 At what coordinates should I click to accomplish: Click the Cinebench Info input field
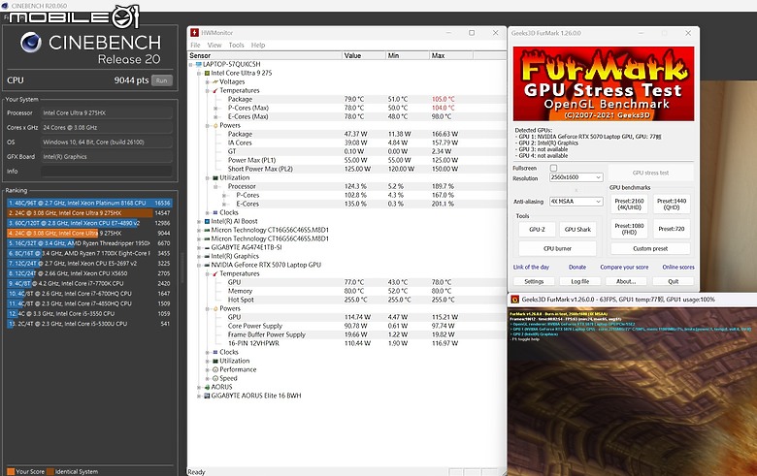click(x=106, y=172)
